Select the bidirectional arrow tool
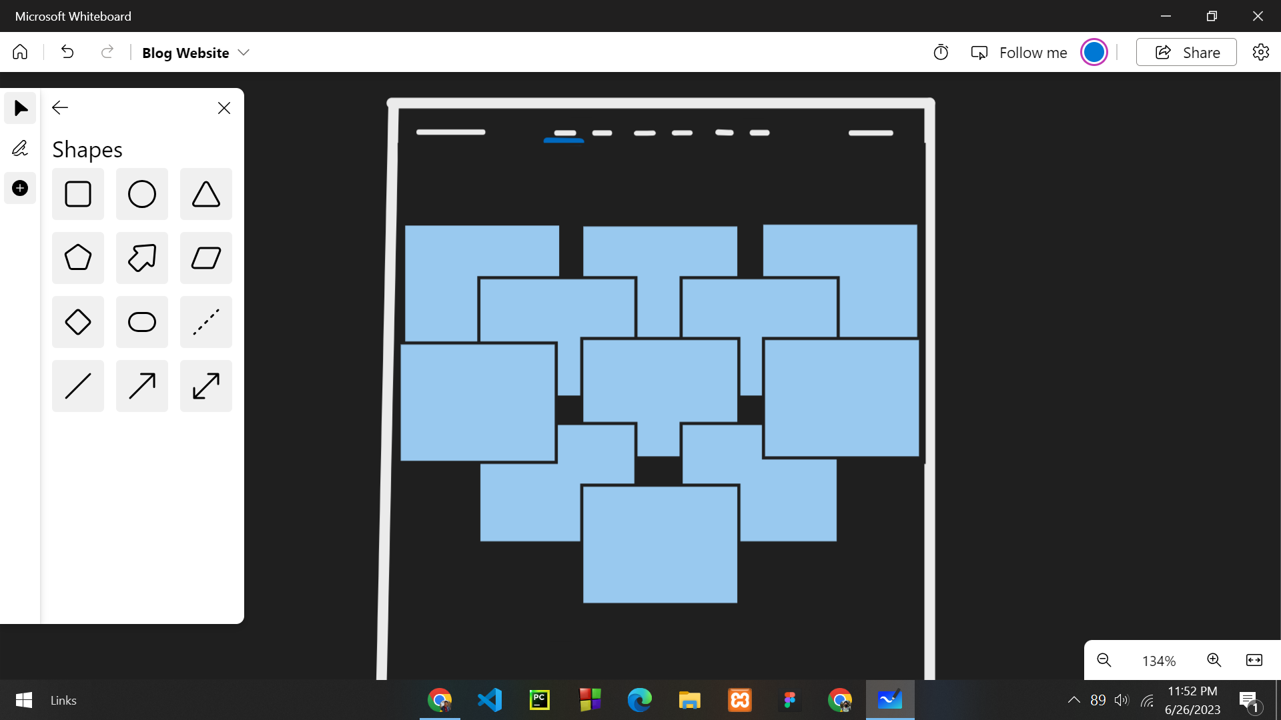This screenshot has width=1281, height=720. (x=205, y=385)
